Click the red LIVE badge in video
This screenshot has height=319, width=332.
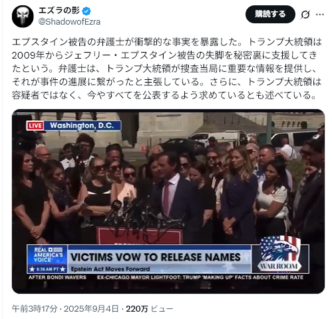(35, 126)
